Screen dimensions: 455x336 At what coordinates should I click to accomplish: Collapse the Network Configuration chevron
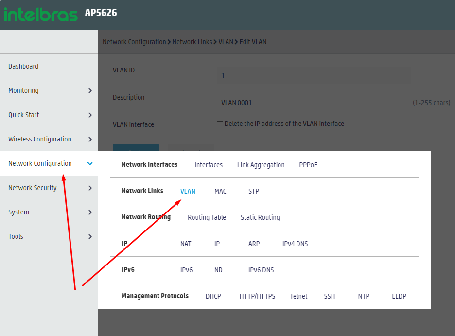[90, 164]
